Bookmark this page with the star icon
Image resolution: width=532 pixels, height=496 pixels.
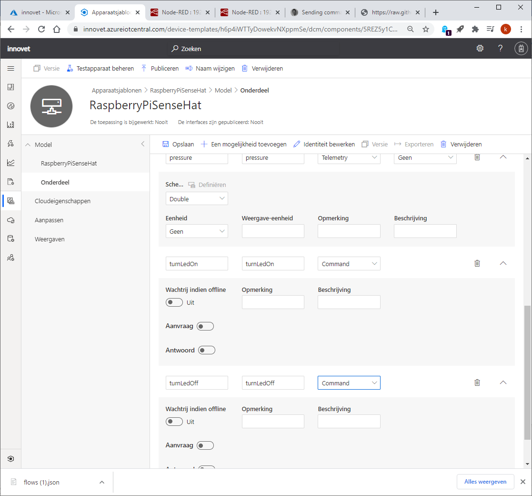click(425, 30)
